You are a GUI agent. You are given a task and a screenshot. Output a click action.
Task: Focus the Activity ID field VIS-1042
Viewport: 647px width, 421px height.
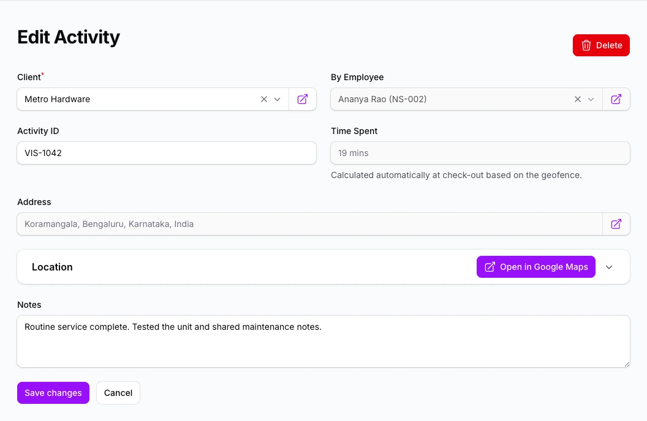(167, 153)
